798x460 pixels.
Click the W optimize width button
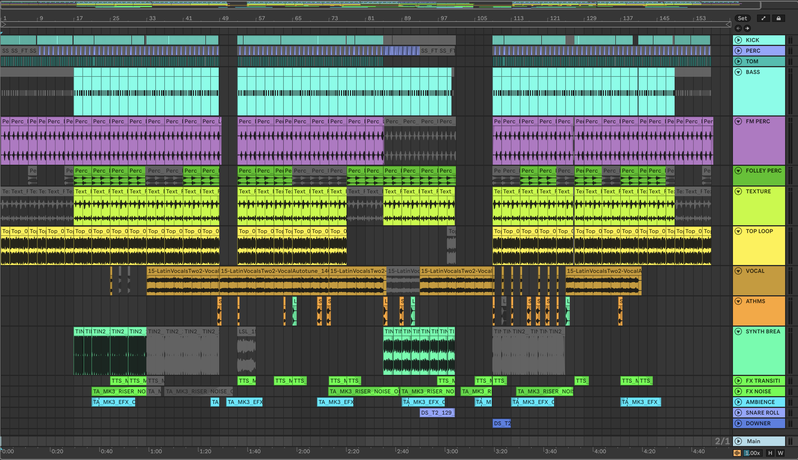(x=780, y=453)
